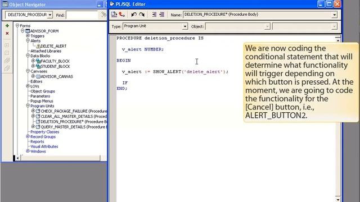Select the Reports tree node
The width and height of the screenshot is (360, 202).
(37, 142)
